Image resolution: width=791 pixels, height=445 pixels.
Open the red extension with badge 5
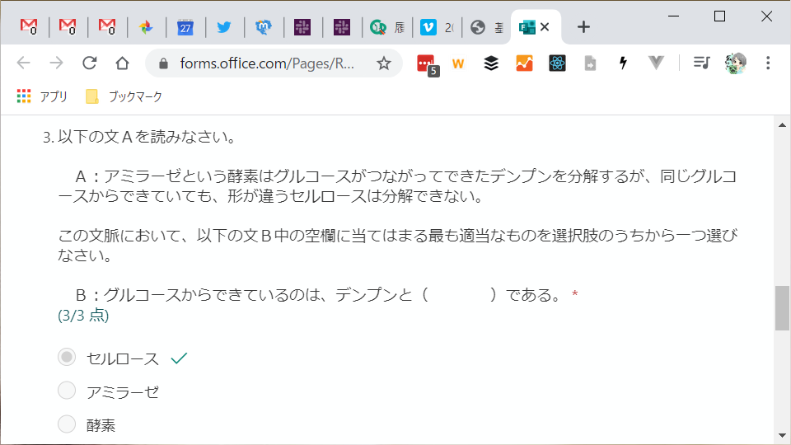pyautogui.click(x=426, y=63)
